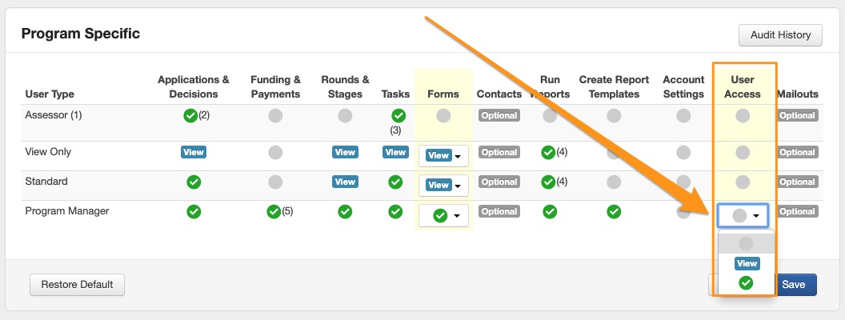Screen dimensions: 845x320
Task: Click Assessor Applications & Decisions green checkmark
Action: click(x=190, y=116)
